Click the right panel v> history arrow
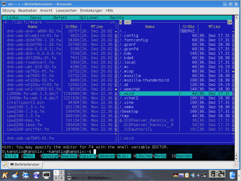Viewport: 241px width, 181px height. 229,22
